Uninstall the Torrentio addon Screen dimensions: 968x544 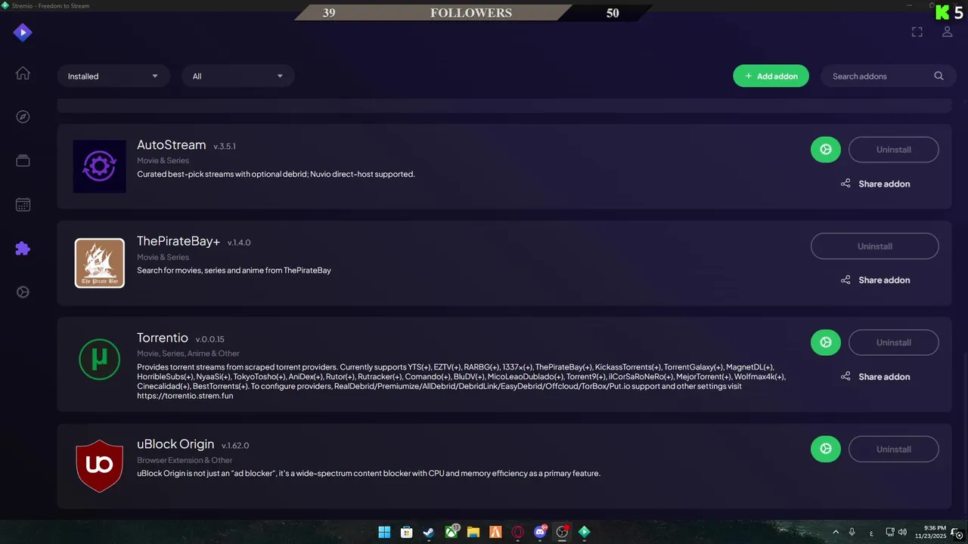click(x=894, y=342)
